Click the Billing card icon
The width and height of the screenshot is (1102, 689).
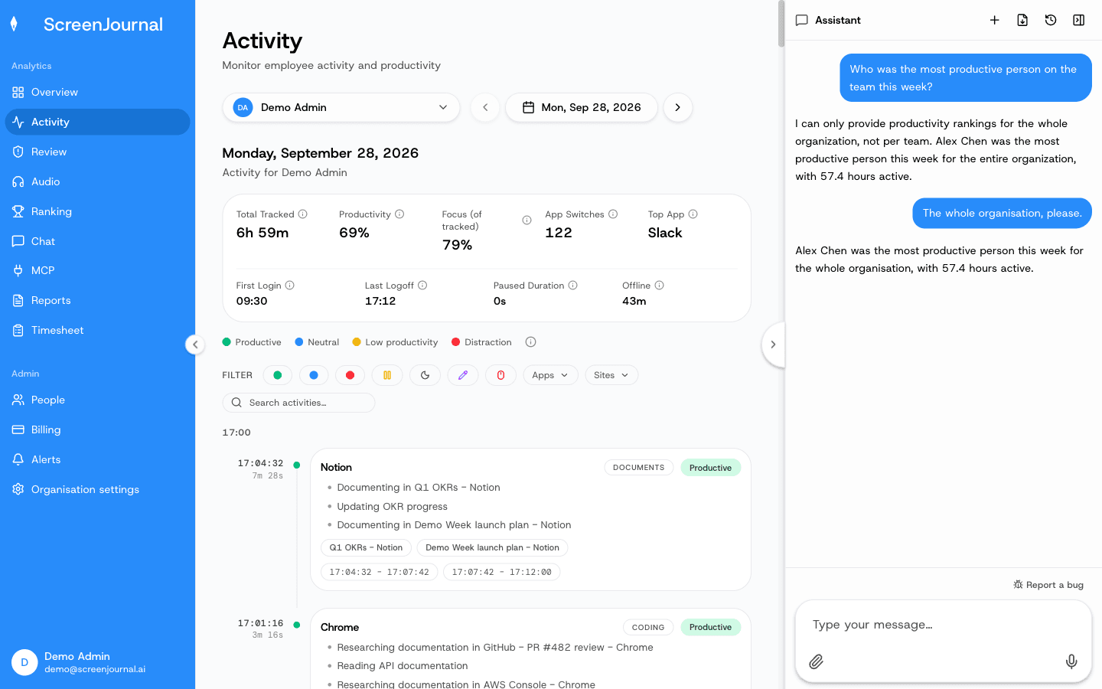tap(18, 429)
